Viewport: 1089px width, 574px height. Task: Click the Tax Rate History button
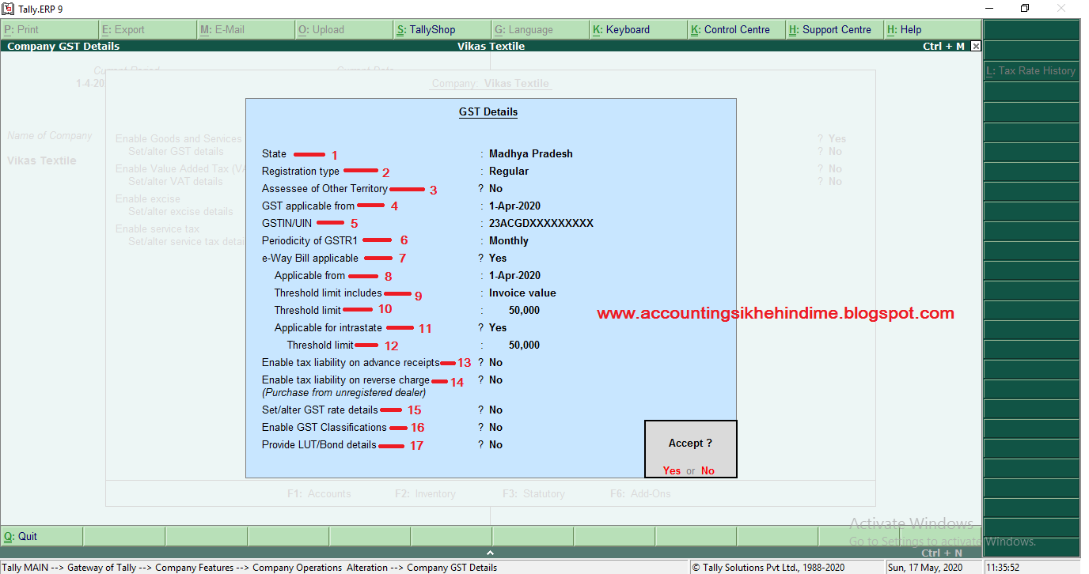pyautogui.click(x=1031, y=70)
